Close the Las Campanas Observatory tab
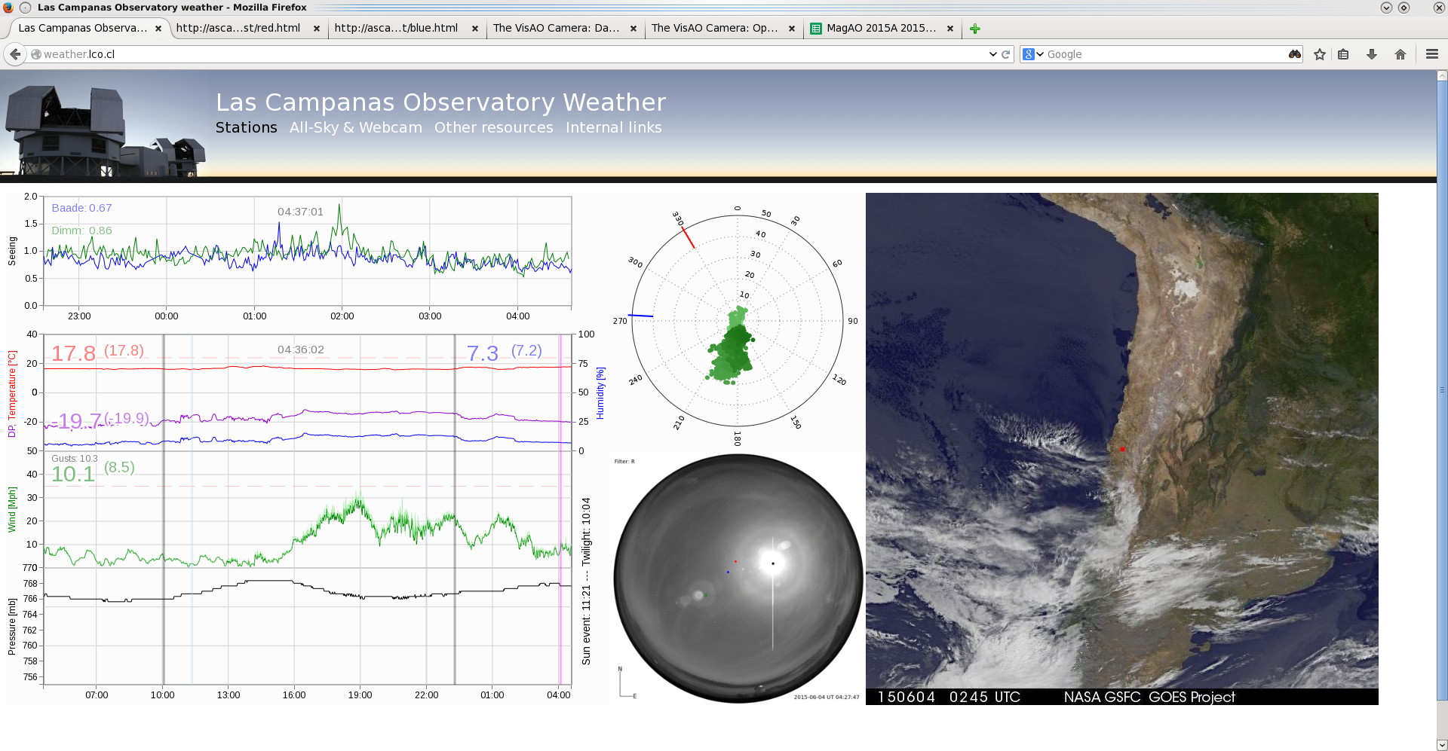Image resolution: width=1448 pixels, height=751 pixels. coord(158,29)
